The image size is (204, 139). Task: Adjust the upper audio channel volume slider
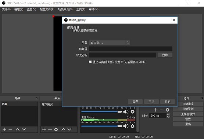pyautogui.click(x=101, y=111)
